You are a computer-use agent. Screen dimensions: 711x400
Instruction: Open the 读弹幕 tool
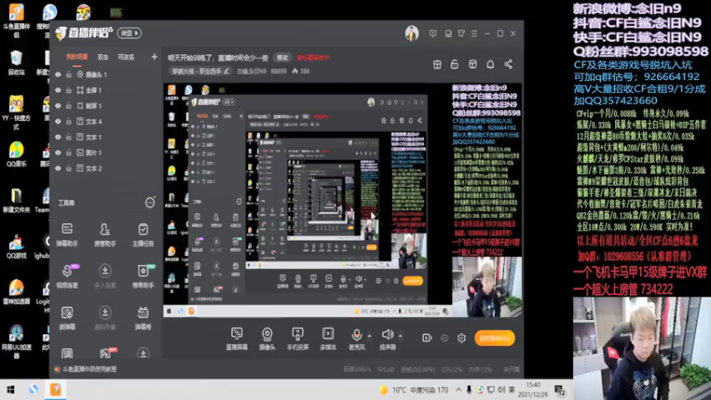(68, 317)
